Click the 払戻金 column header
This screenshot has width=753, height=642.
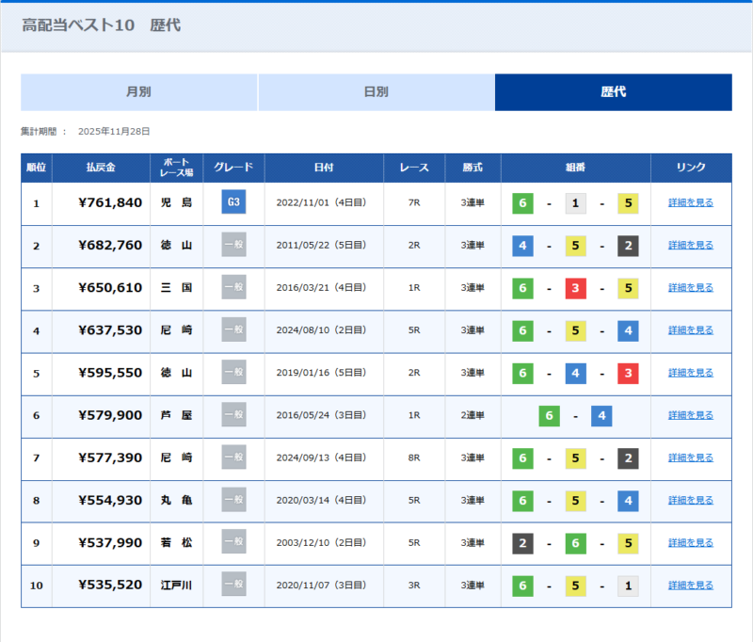point(101,168)
